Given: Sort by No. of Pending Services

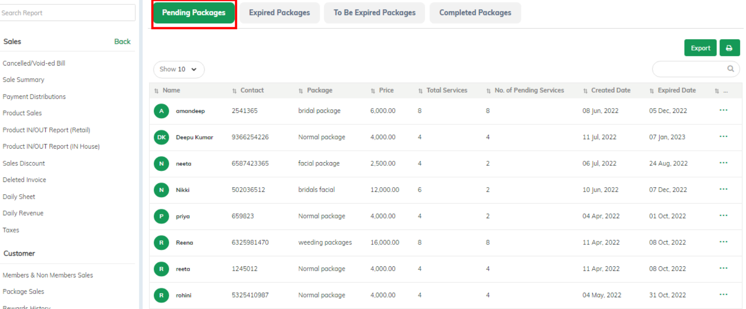Looking at the screenshot, I should point(525,90).
